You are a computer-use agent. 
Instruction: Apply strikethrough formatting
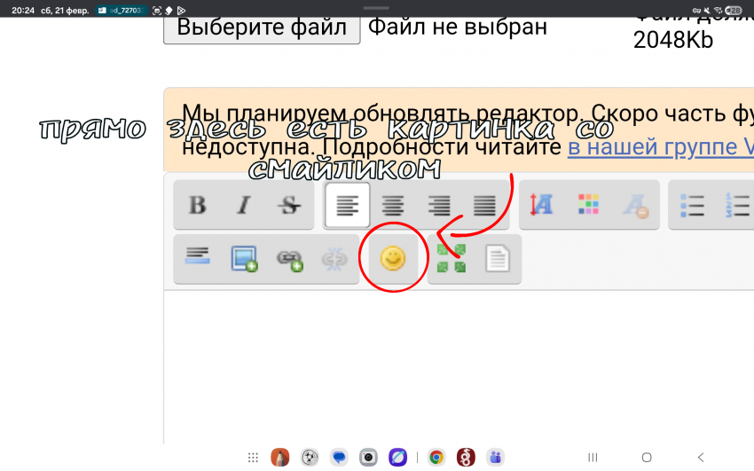pos(289,205)
